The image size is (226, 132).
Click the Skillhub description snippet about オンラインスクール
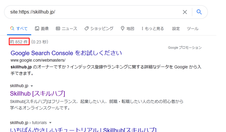(x=97, y=105)
